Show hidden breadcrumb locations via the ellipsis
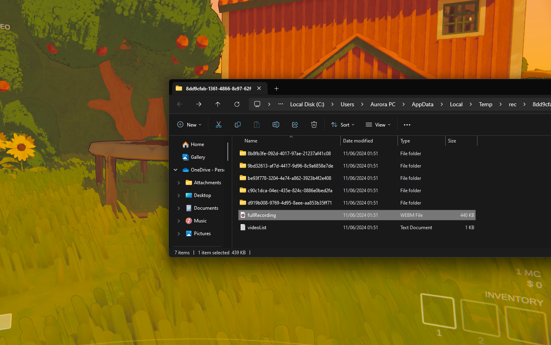The width and height of the screenshot is (551, 345). coord(281,104)
